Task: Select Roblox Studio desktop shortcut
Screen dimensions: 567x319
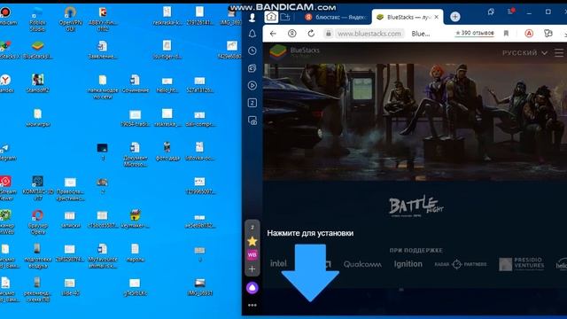Action: click(37, 19)
